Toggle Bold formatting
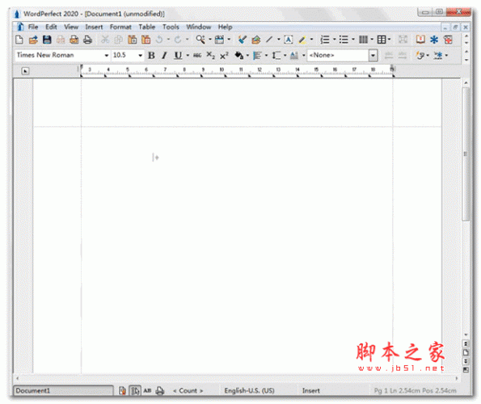 [151, 56]
